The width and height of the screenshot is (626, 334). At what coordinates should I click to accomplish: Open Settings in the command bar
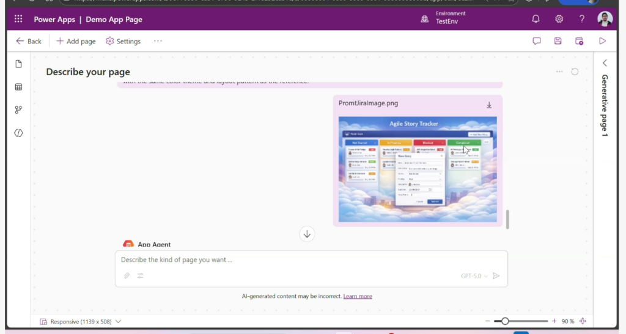click(123, 41)
